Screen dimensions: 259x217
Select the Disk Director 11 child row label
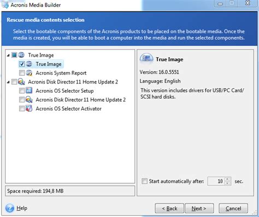(x=81, y=100)
